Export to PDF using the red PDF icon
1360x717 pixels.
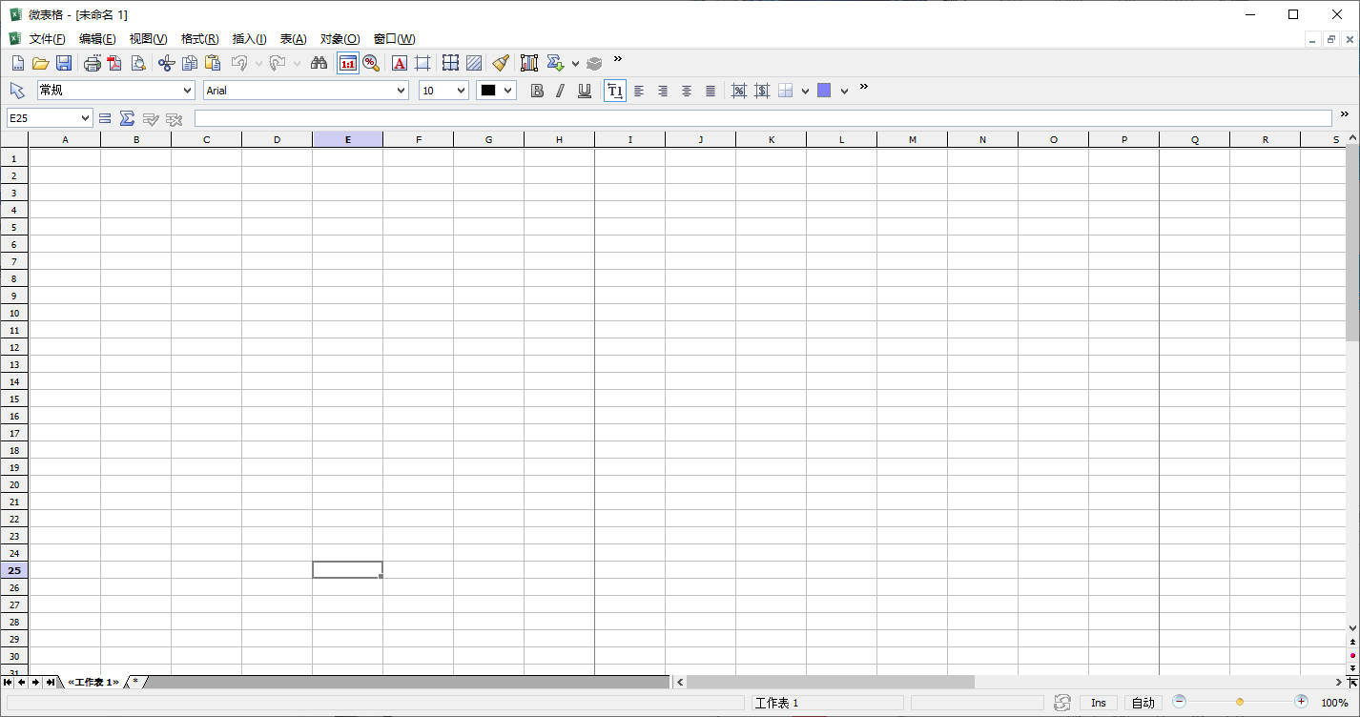pos(114,64)
